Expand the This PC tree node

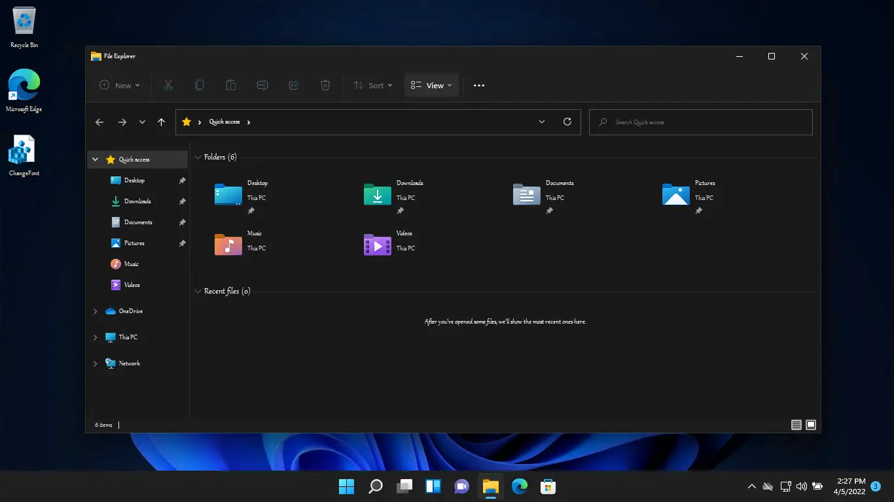click(x=95, y=337)
